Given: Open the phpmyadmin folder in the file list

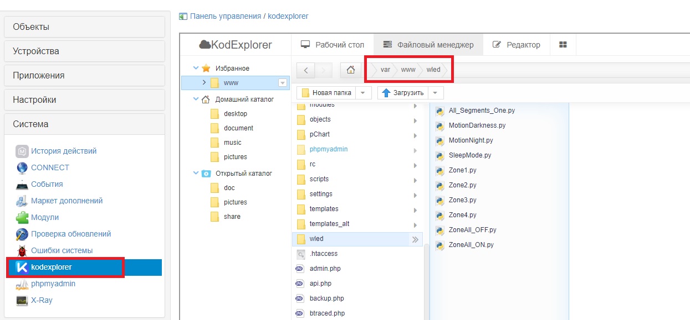Looking at the screenshot, I should coord(357,149).
